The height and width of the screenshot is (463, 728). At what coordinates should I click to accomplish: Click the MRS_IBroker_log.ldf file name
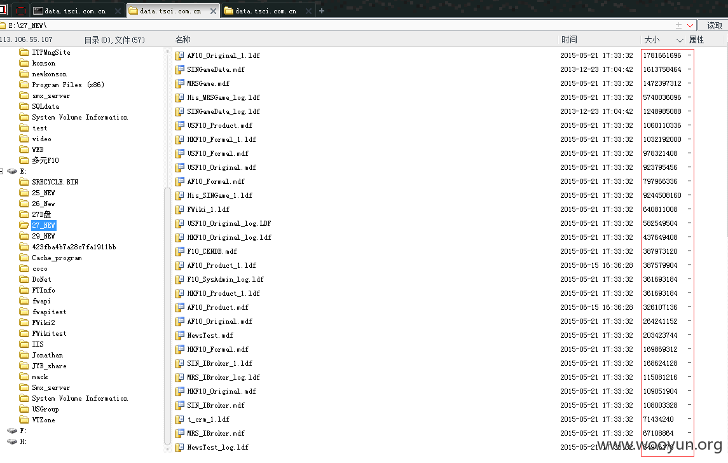[224, 378]
